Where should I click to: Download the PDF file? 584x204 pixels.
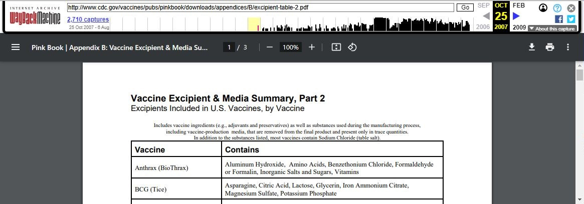point(532,47)
